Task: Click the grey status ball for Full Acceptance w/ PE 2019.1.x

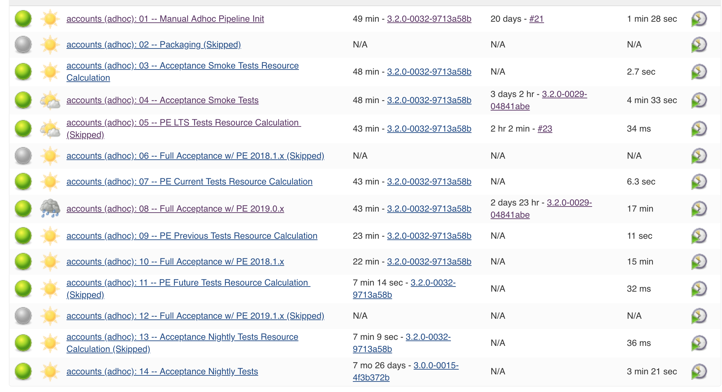Action: coord(22,315)
